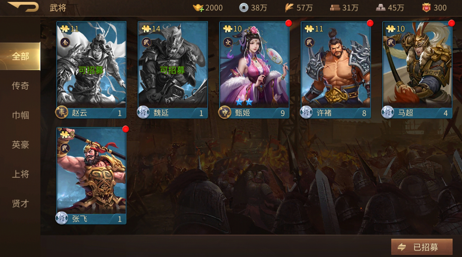Image resolution: width=462 pixels, height=257 pixels.
Task: Click the back arrow icon
Action: point(24,7)
